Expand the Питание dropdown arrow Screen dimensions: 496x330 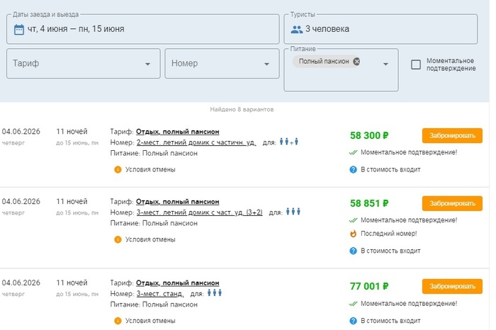pos(386,64)
